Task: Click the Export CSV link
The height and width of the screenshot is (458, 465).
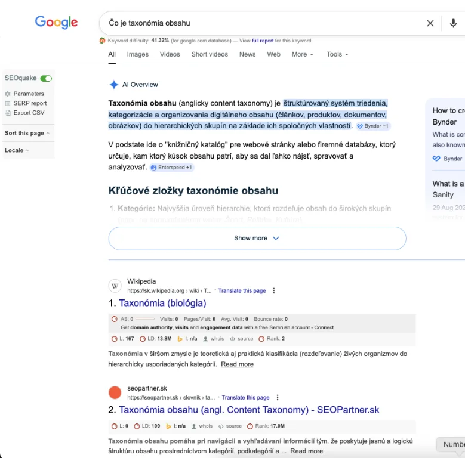Action: pyautogui.click(x=29, y=113)
